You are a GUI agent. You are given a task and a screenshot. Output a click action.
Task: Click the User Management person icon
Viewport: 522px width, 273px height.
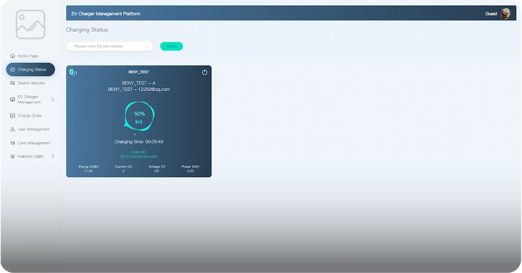coord(13,129)
